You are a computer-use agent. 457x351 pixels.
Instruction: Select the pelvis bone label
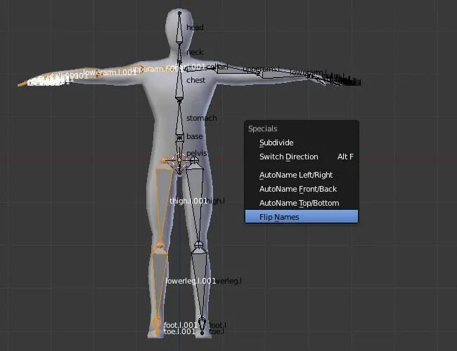pyautogui.click(x=197, y=153)
